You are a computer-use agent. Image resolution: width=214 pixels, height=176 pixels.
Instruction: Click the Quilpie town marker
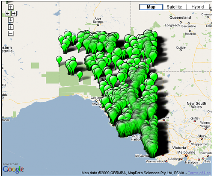181,50
